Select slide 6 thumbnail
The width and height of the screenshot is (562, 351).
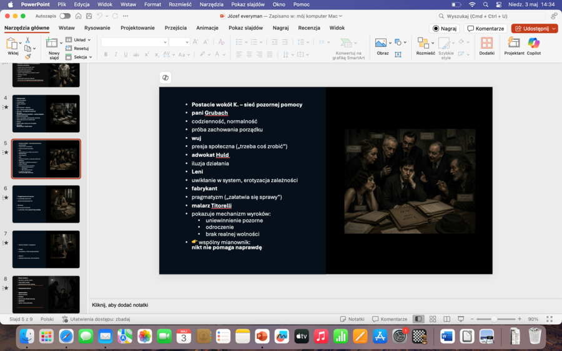[x=46, y=204]
